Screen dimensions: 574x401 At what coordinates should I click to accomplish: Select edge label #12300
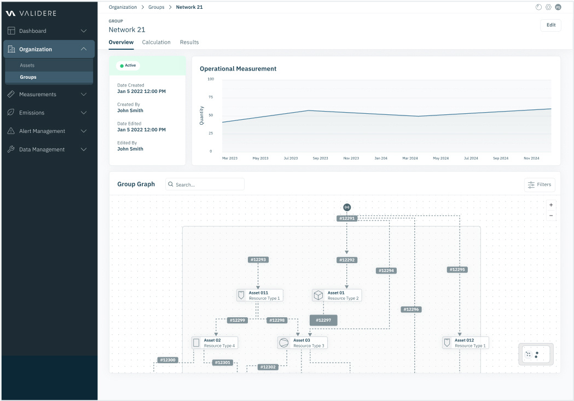tap(167, 360)
